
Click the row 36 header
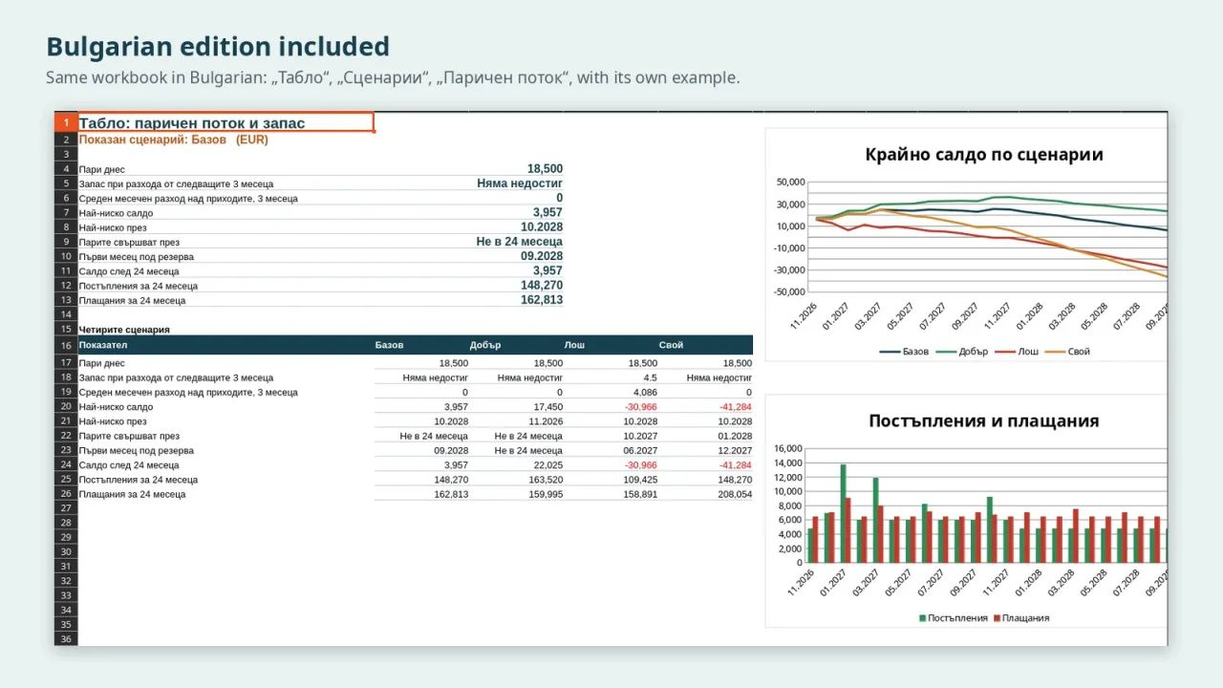coord(66,639)
